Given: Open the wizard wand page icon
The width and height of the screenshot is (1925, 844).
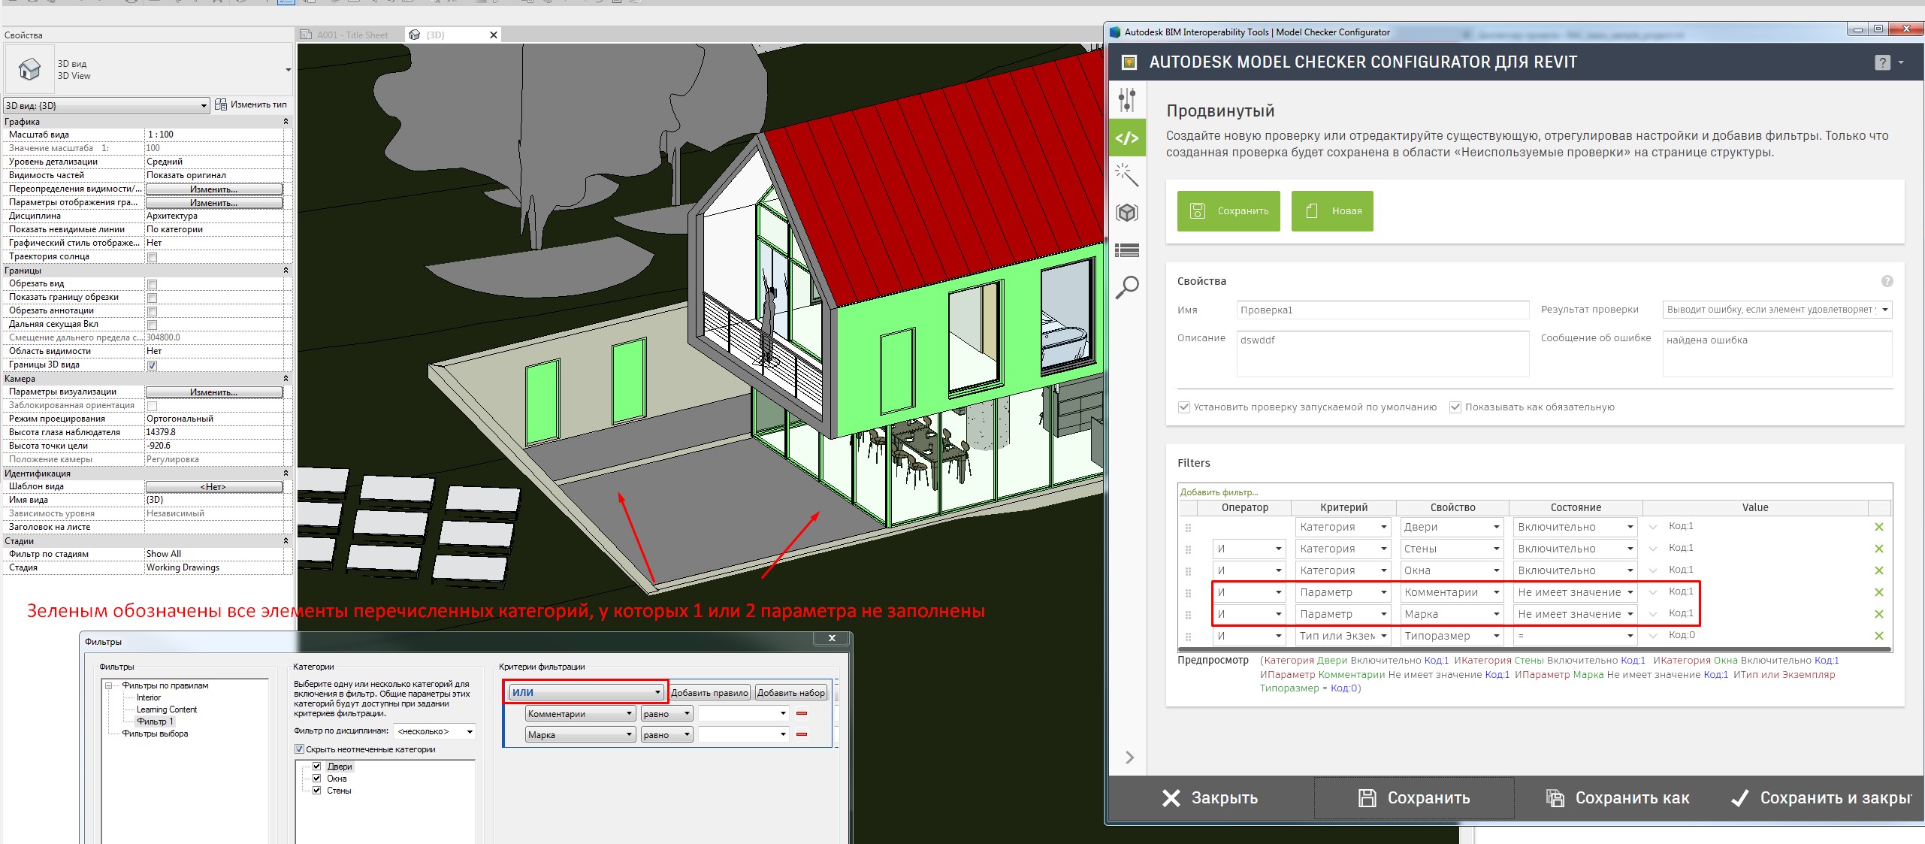Looking at the screenshot, I should click(x=1126, y=174).
